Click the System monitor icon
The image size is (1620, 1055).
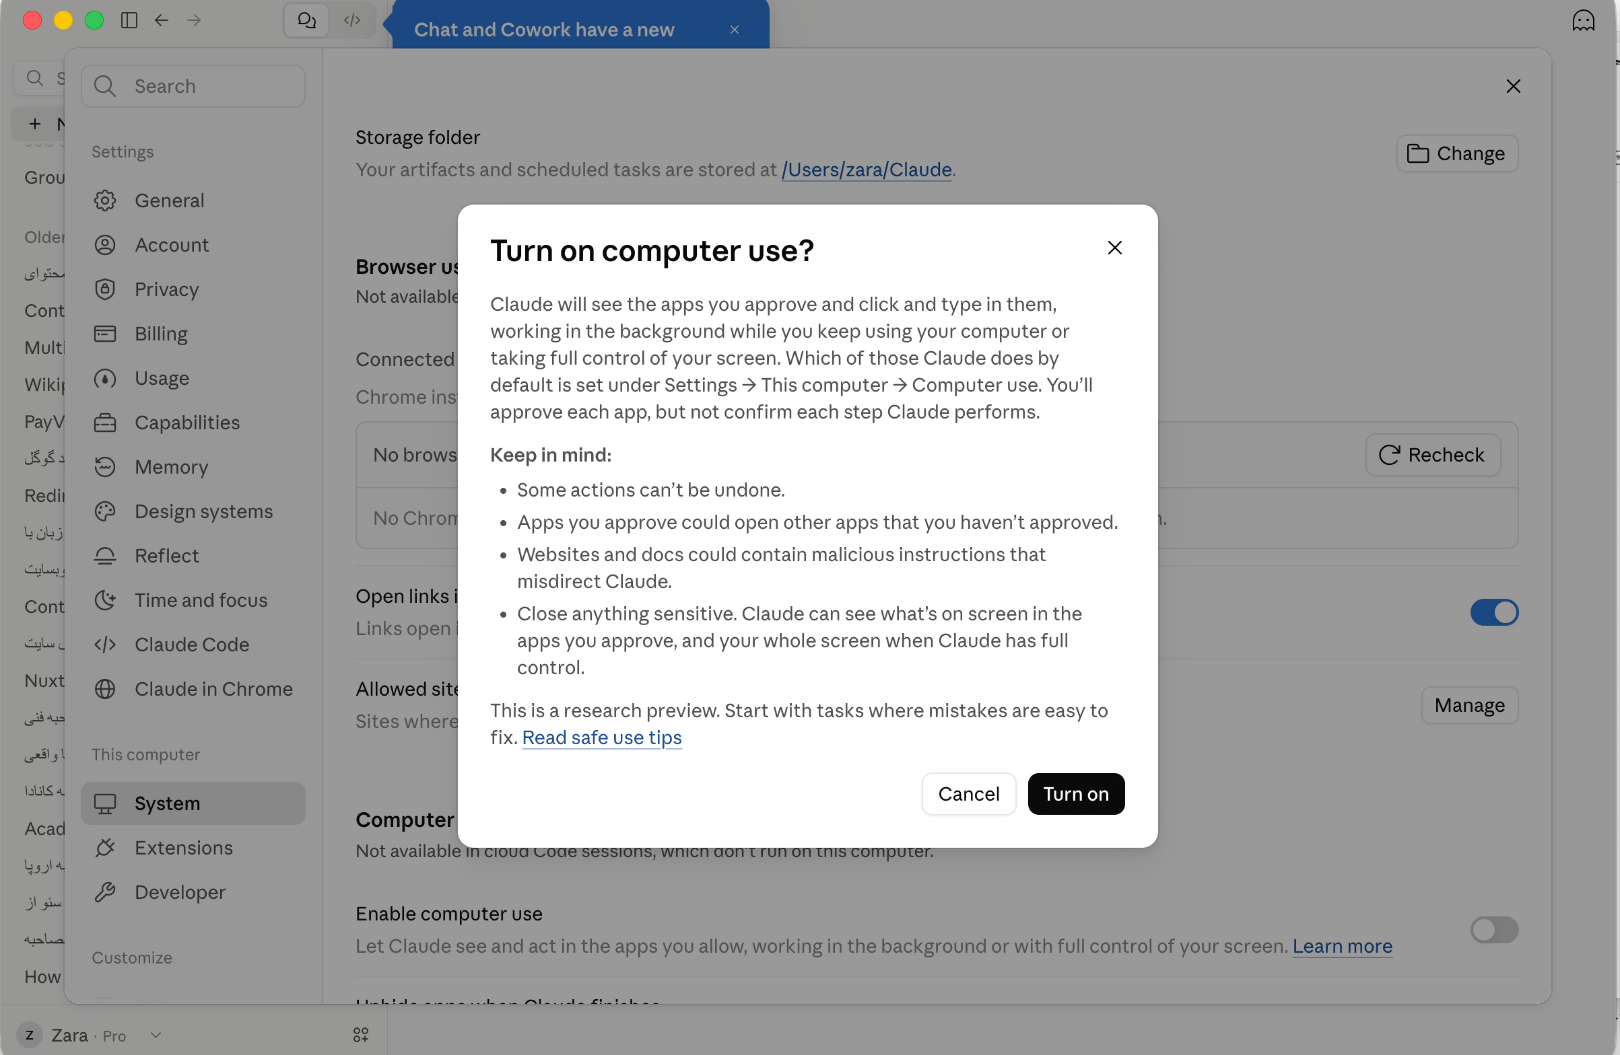pyautogui.click(x=105, y=803)
